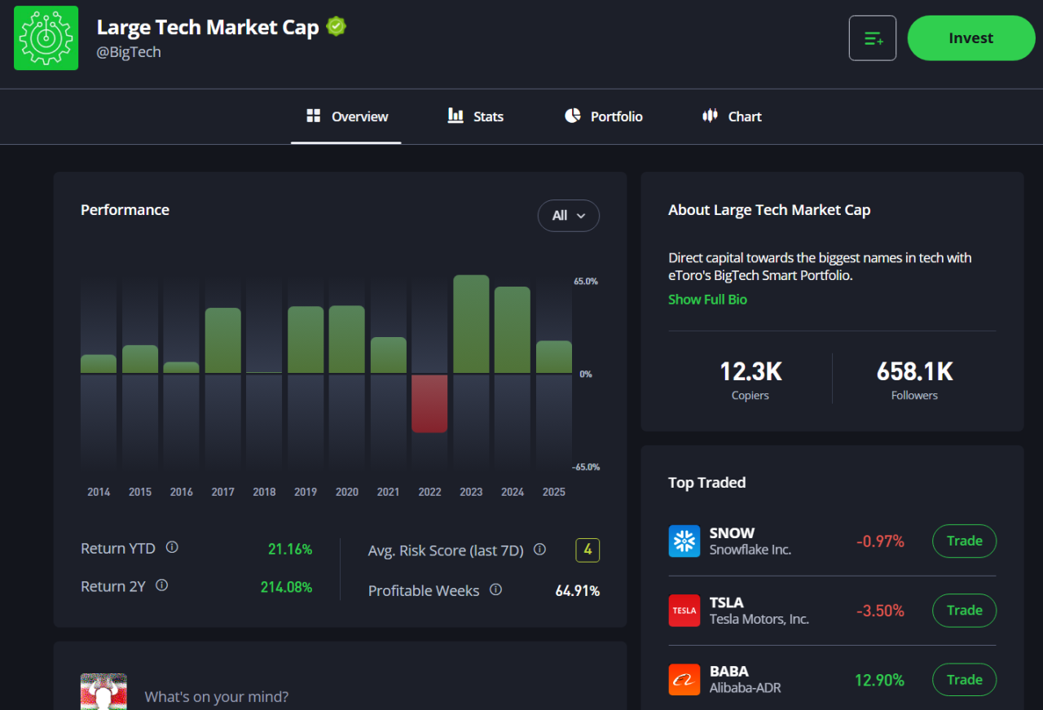Click the Top Traded heading

pos(707,483)
